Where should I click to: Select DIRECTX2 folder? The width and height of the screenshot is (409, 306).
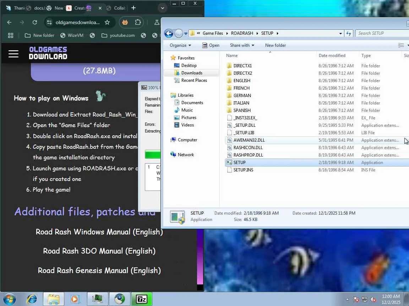pos(242,73)
